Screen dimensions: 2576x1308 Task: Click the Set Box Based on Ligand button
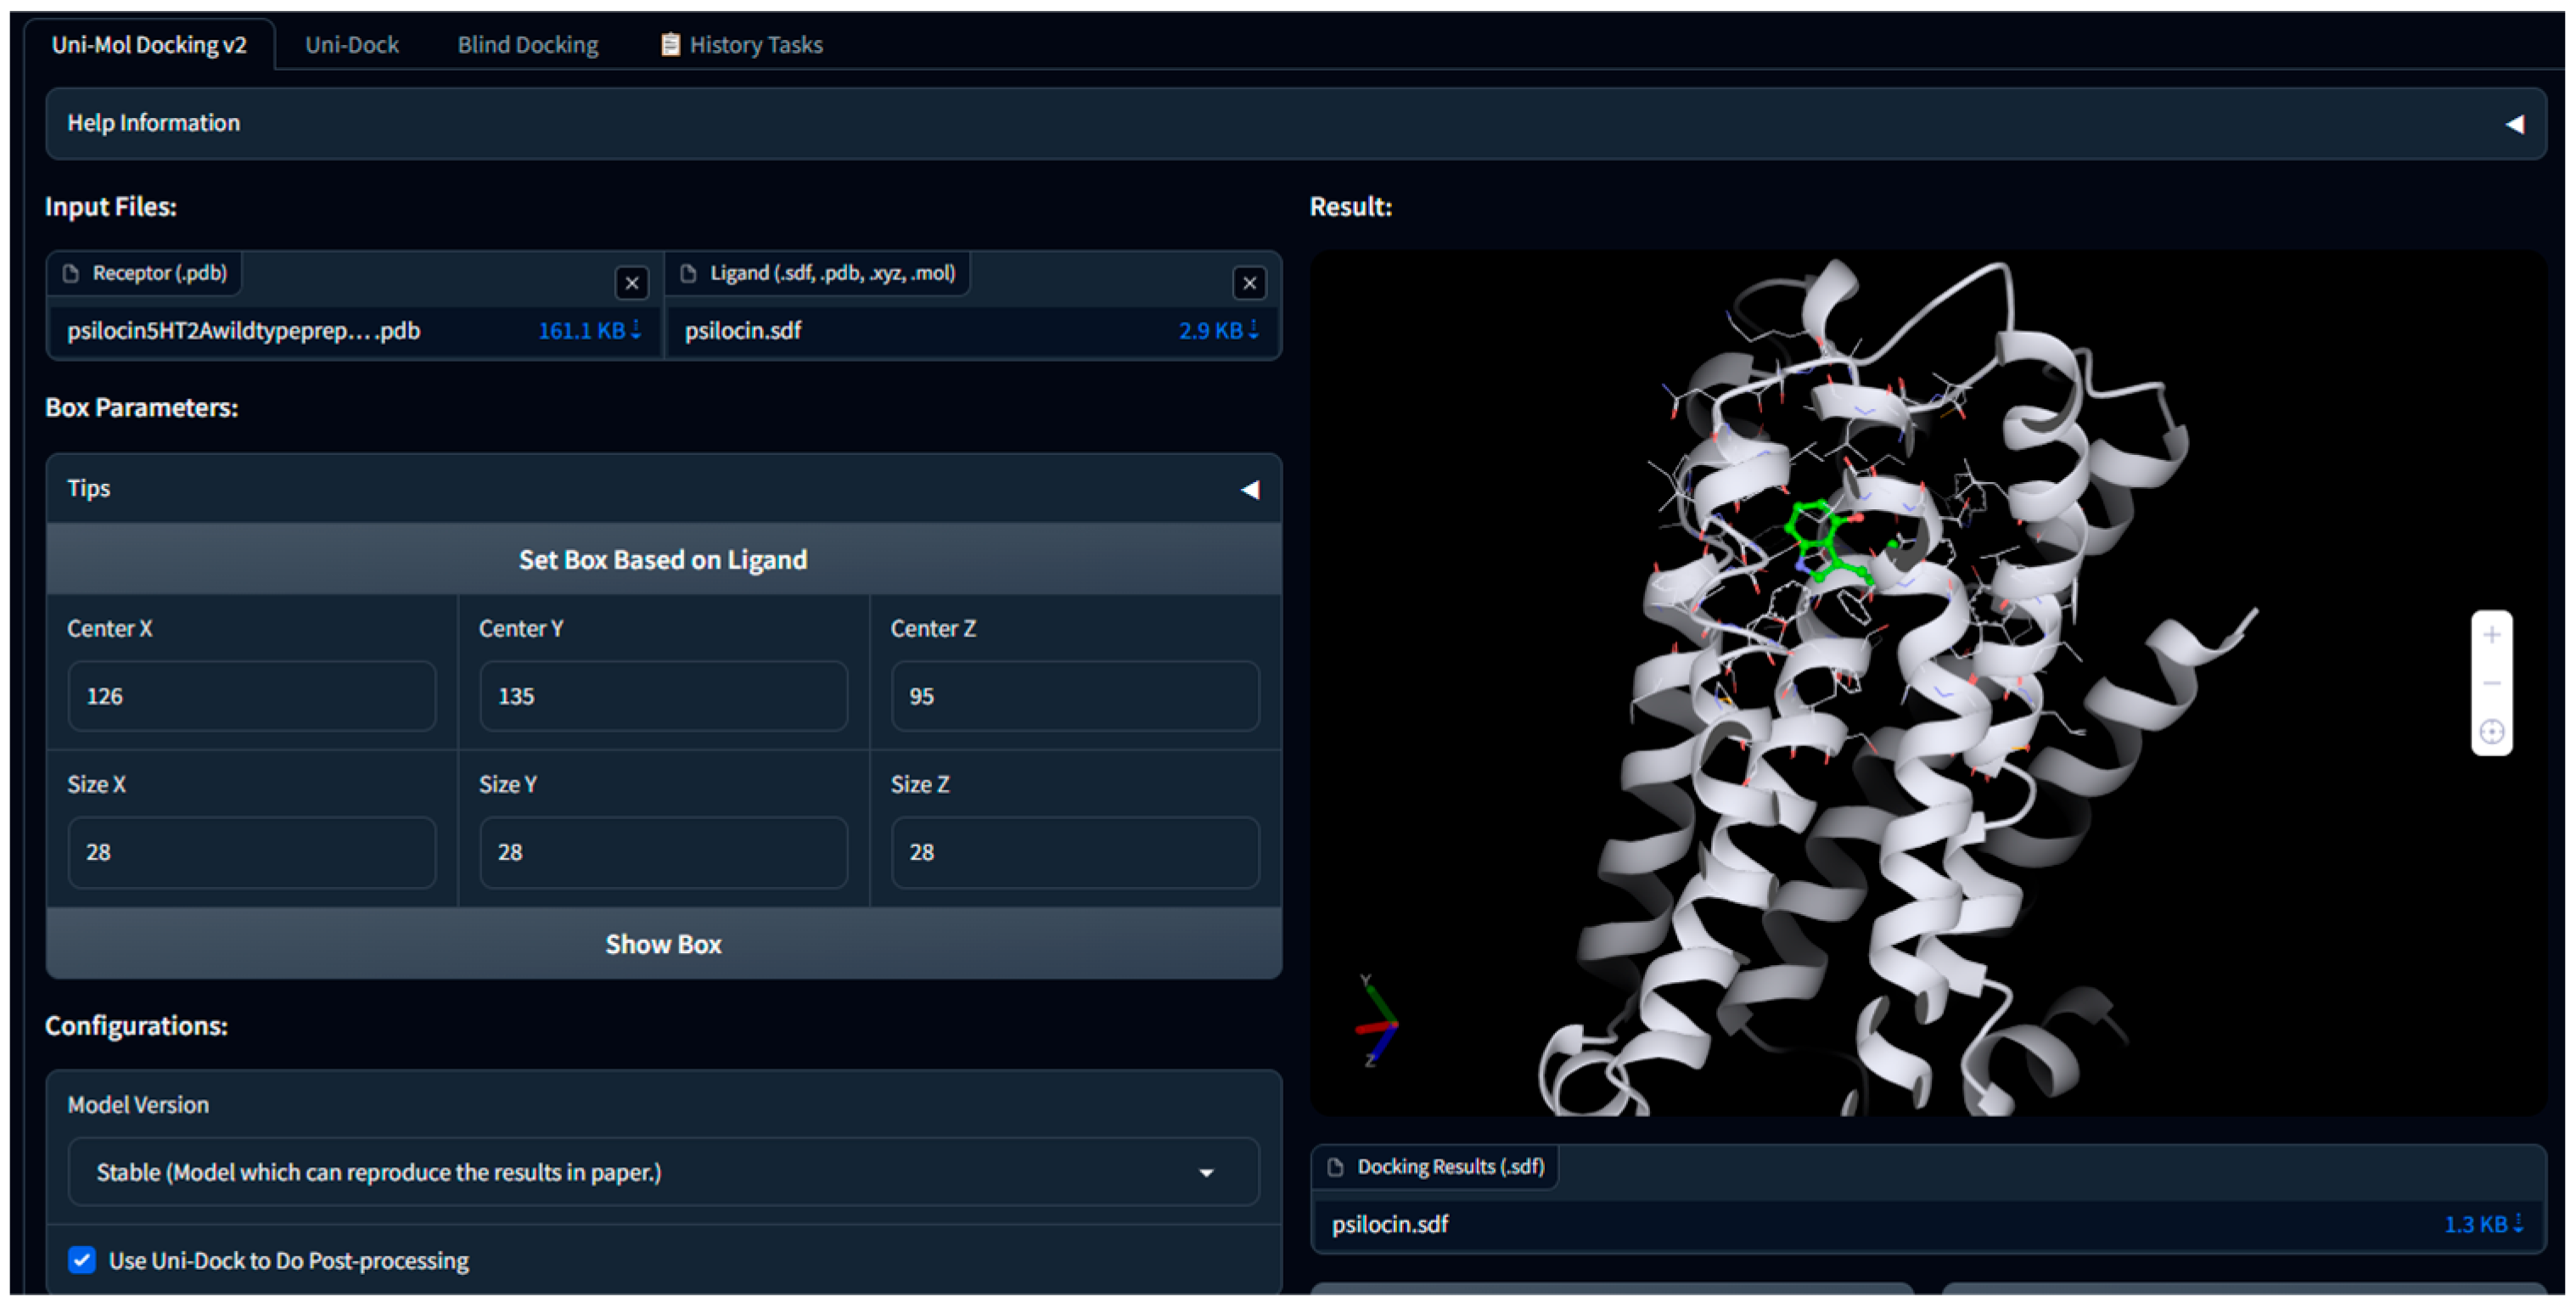(663, 560)
